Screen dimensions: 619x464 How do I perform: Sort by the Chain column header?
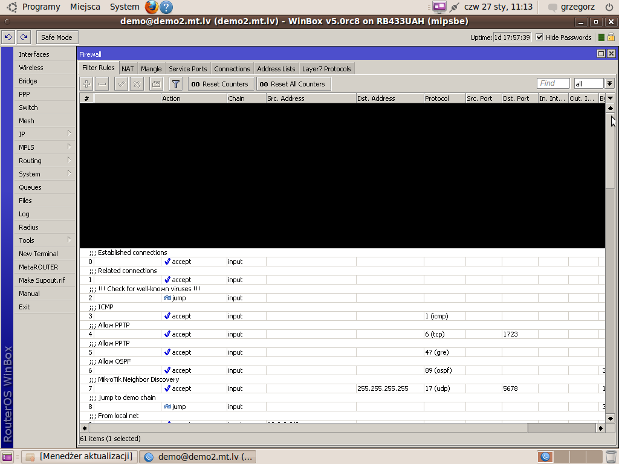(247, 98)
